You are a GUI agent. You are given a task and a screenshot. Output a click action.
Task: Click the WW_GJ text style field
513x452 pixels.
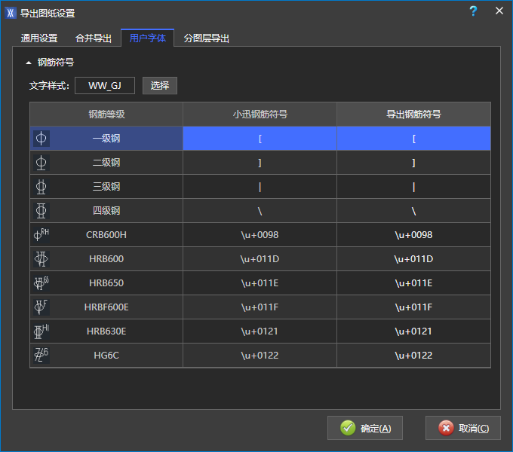tap(105, 86)
